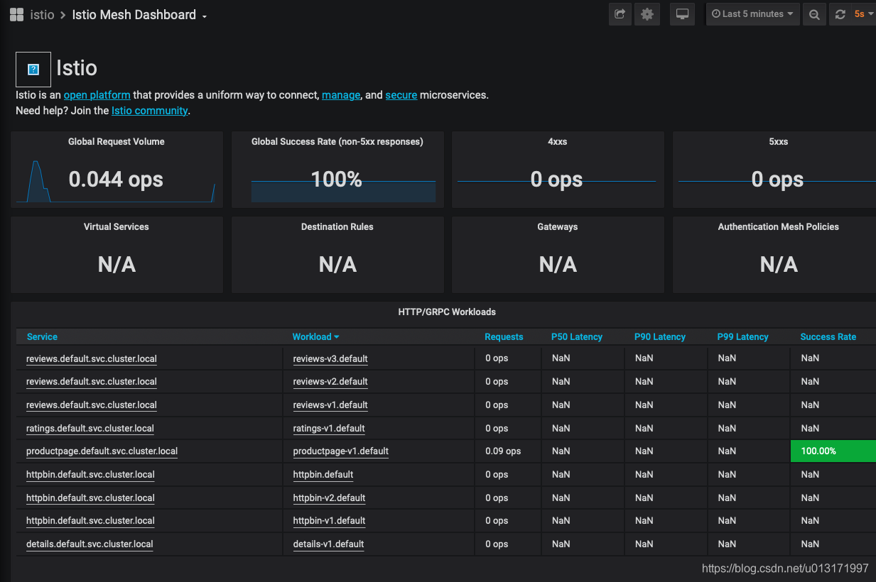Open httpbin service link in httpbin-v2 row
The width and height of the screenshot is (876, 582).
point(90,498)
